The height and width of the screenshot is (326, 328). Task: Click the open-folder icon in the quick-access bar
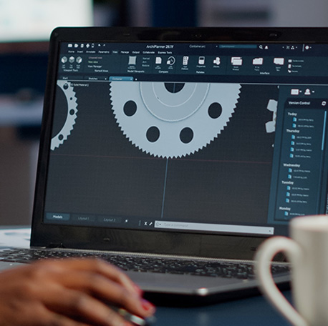click(76, 46)
